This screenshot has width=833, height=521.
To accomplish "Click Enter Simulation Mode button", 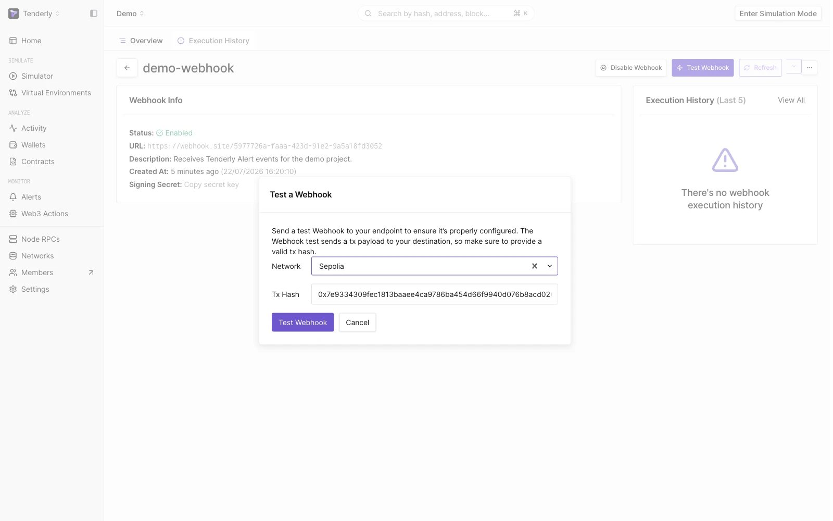I will click(778, 14).
